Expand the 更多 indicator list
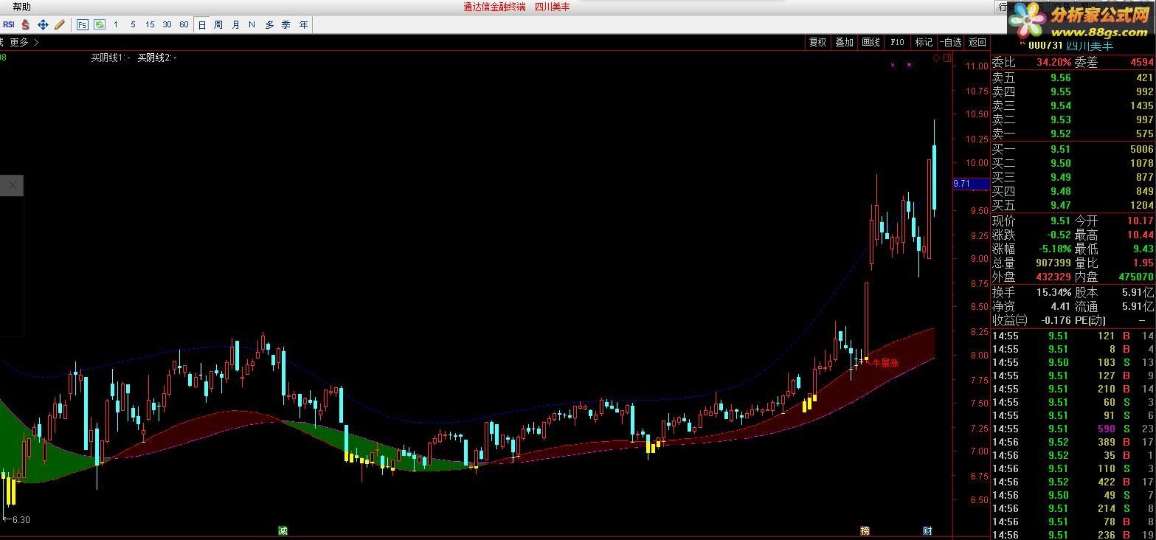 pos(24,42)
